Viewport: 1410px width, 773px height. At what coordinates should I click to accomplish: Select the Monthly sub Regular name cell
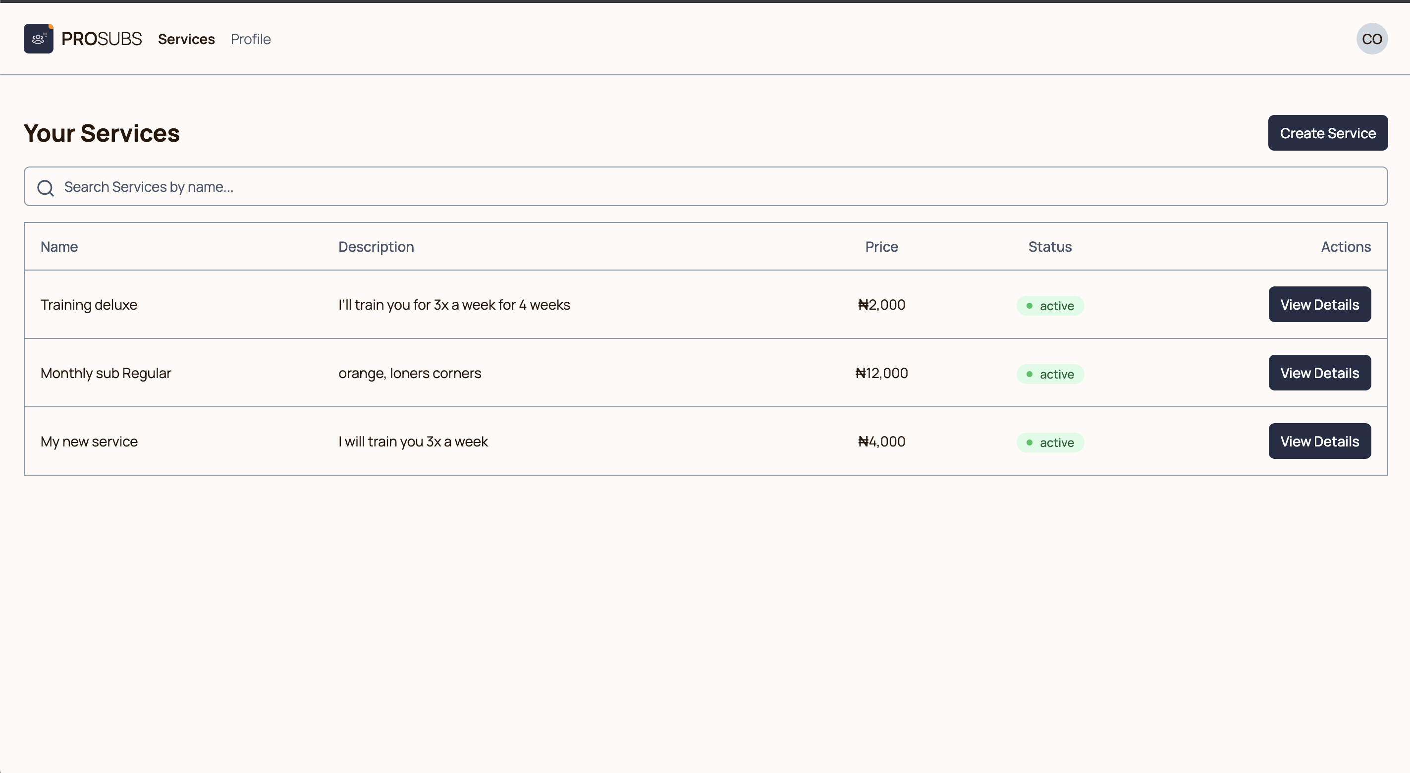tap(106, 373)
